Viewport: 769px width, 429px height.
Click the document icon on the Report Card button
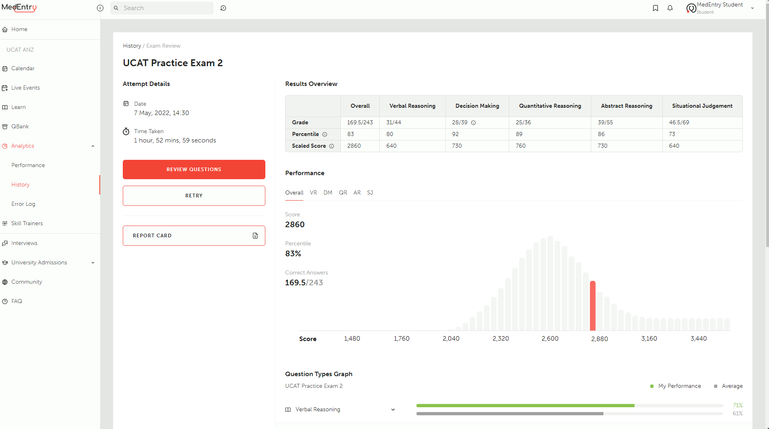point(255,235)
